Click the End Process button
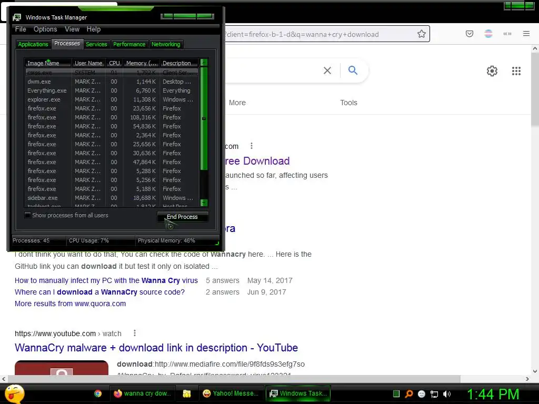 [183, 217]
